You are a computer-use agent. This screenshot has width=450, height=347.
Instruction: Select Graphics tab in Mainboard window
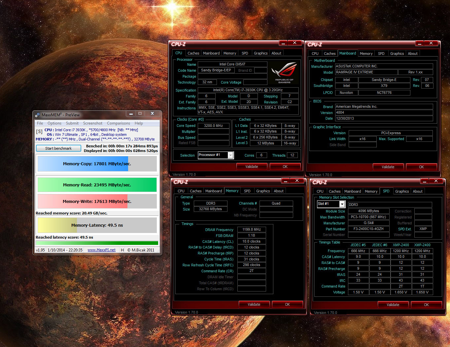pos(397,54)
